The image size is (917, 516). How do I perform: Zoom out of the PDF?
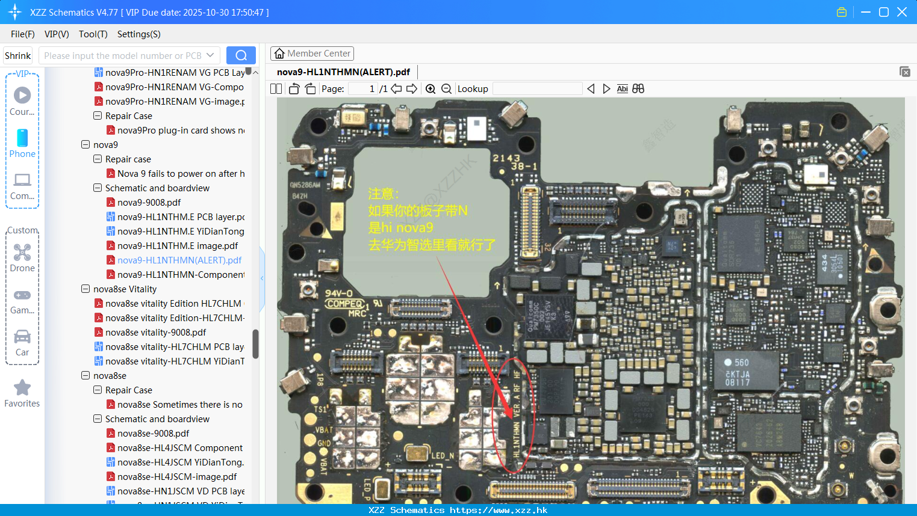coord(446,89)
